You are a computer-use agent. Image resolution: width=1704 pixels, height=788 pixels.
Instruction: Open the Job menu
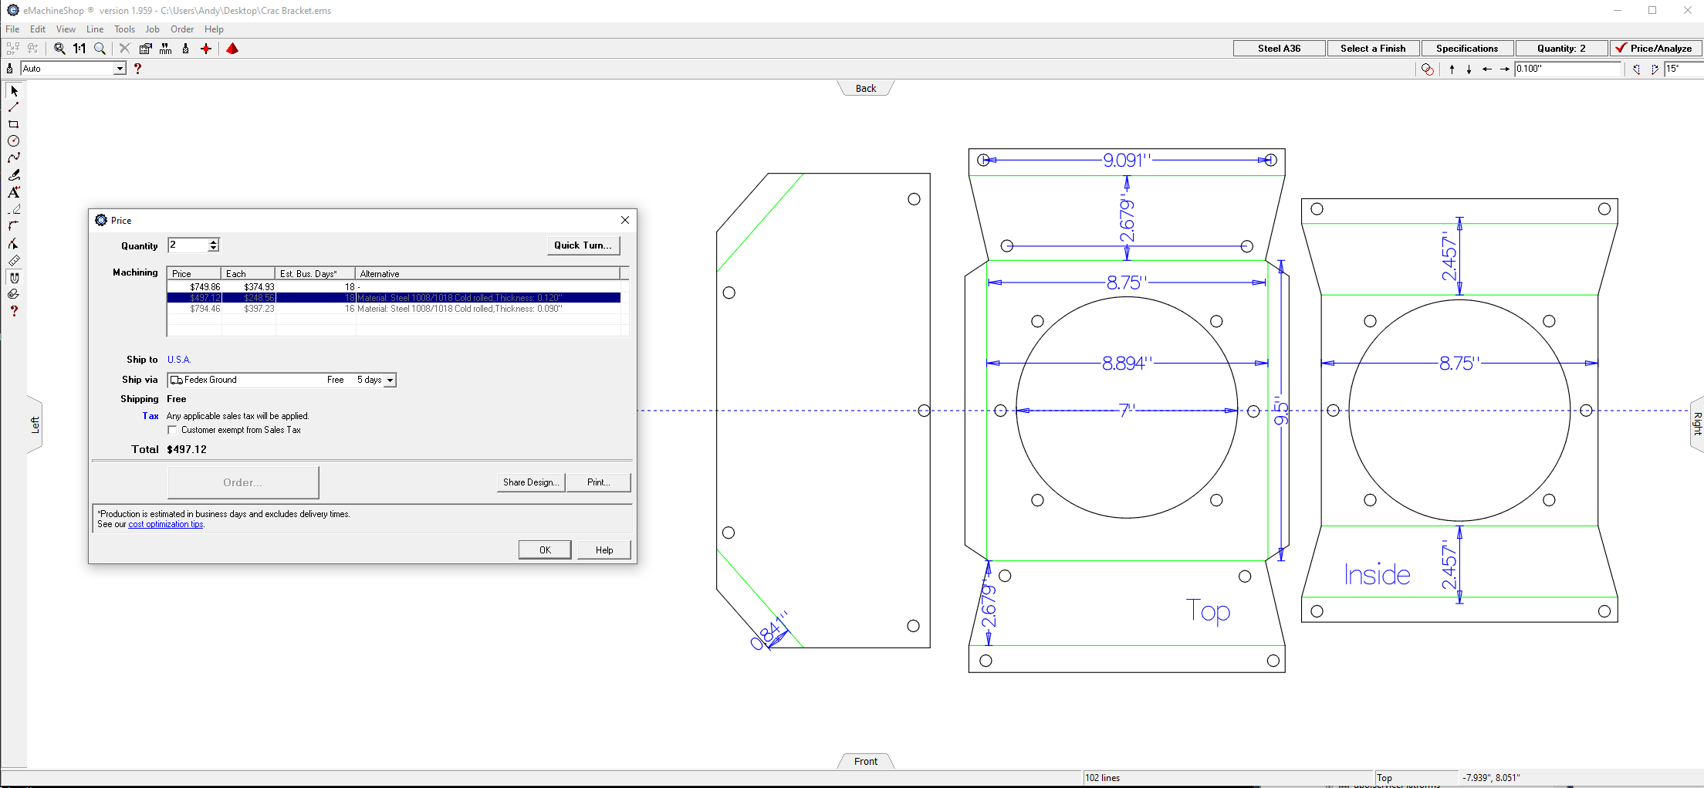tap(152, 29)
